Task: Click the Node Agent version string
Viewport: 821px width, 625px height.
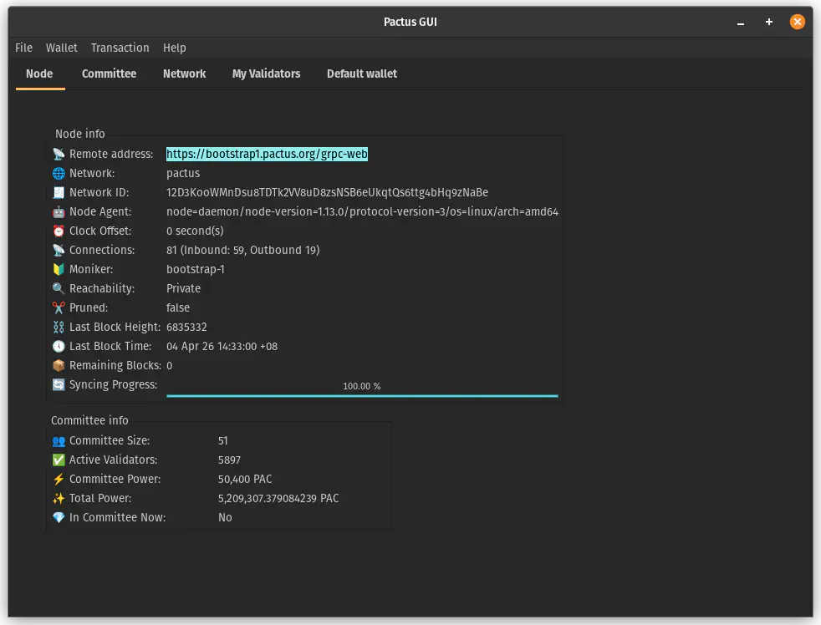Action: click(x=362, y=212)
